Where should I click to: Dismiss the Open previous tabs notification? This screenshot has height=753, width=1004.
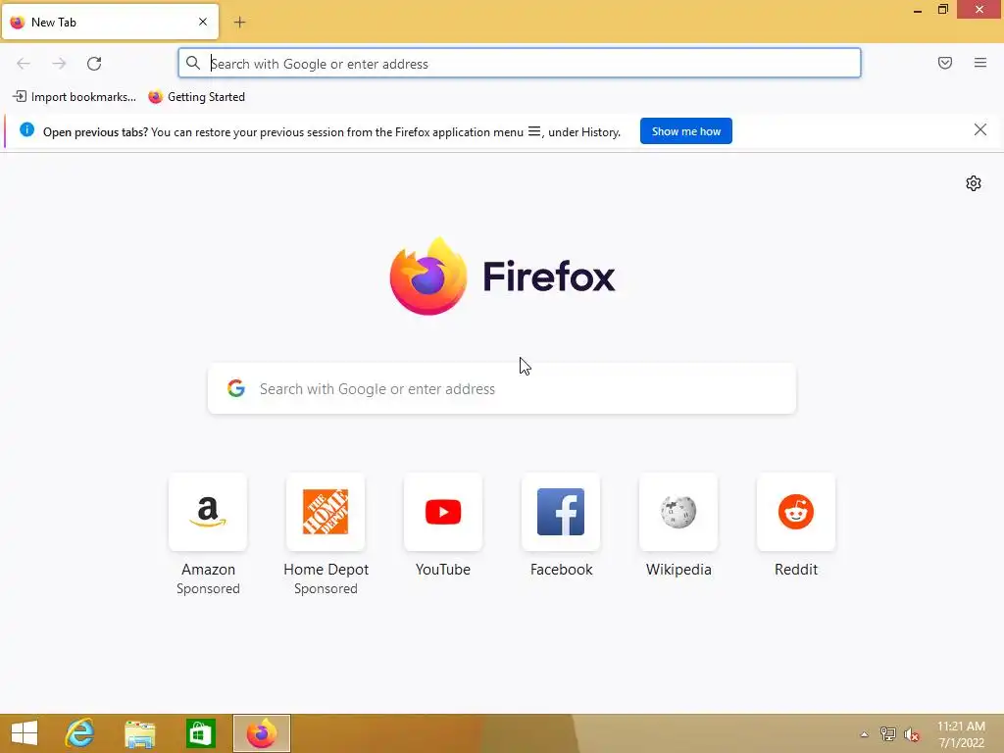tap(979, 130)
